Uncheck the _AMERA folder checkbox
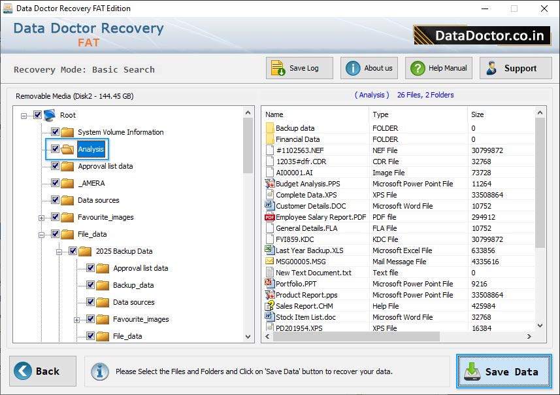560x395 pixels. click(56, 183)
